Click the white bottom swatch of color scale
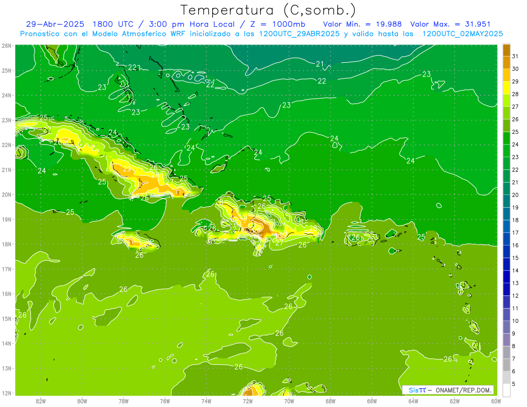 (x=506, y=390)
